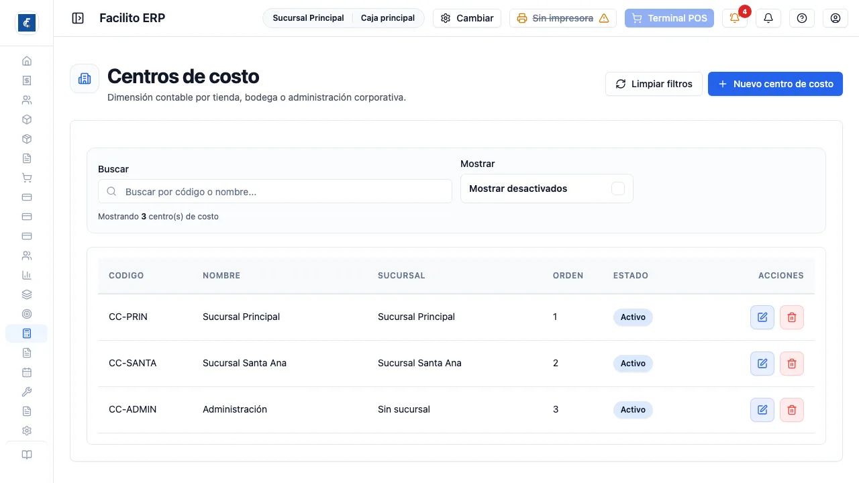
Task: Collapse the sidebar with the panel toggle icon
Action: tap(78, 18)
